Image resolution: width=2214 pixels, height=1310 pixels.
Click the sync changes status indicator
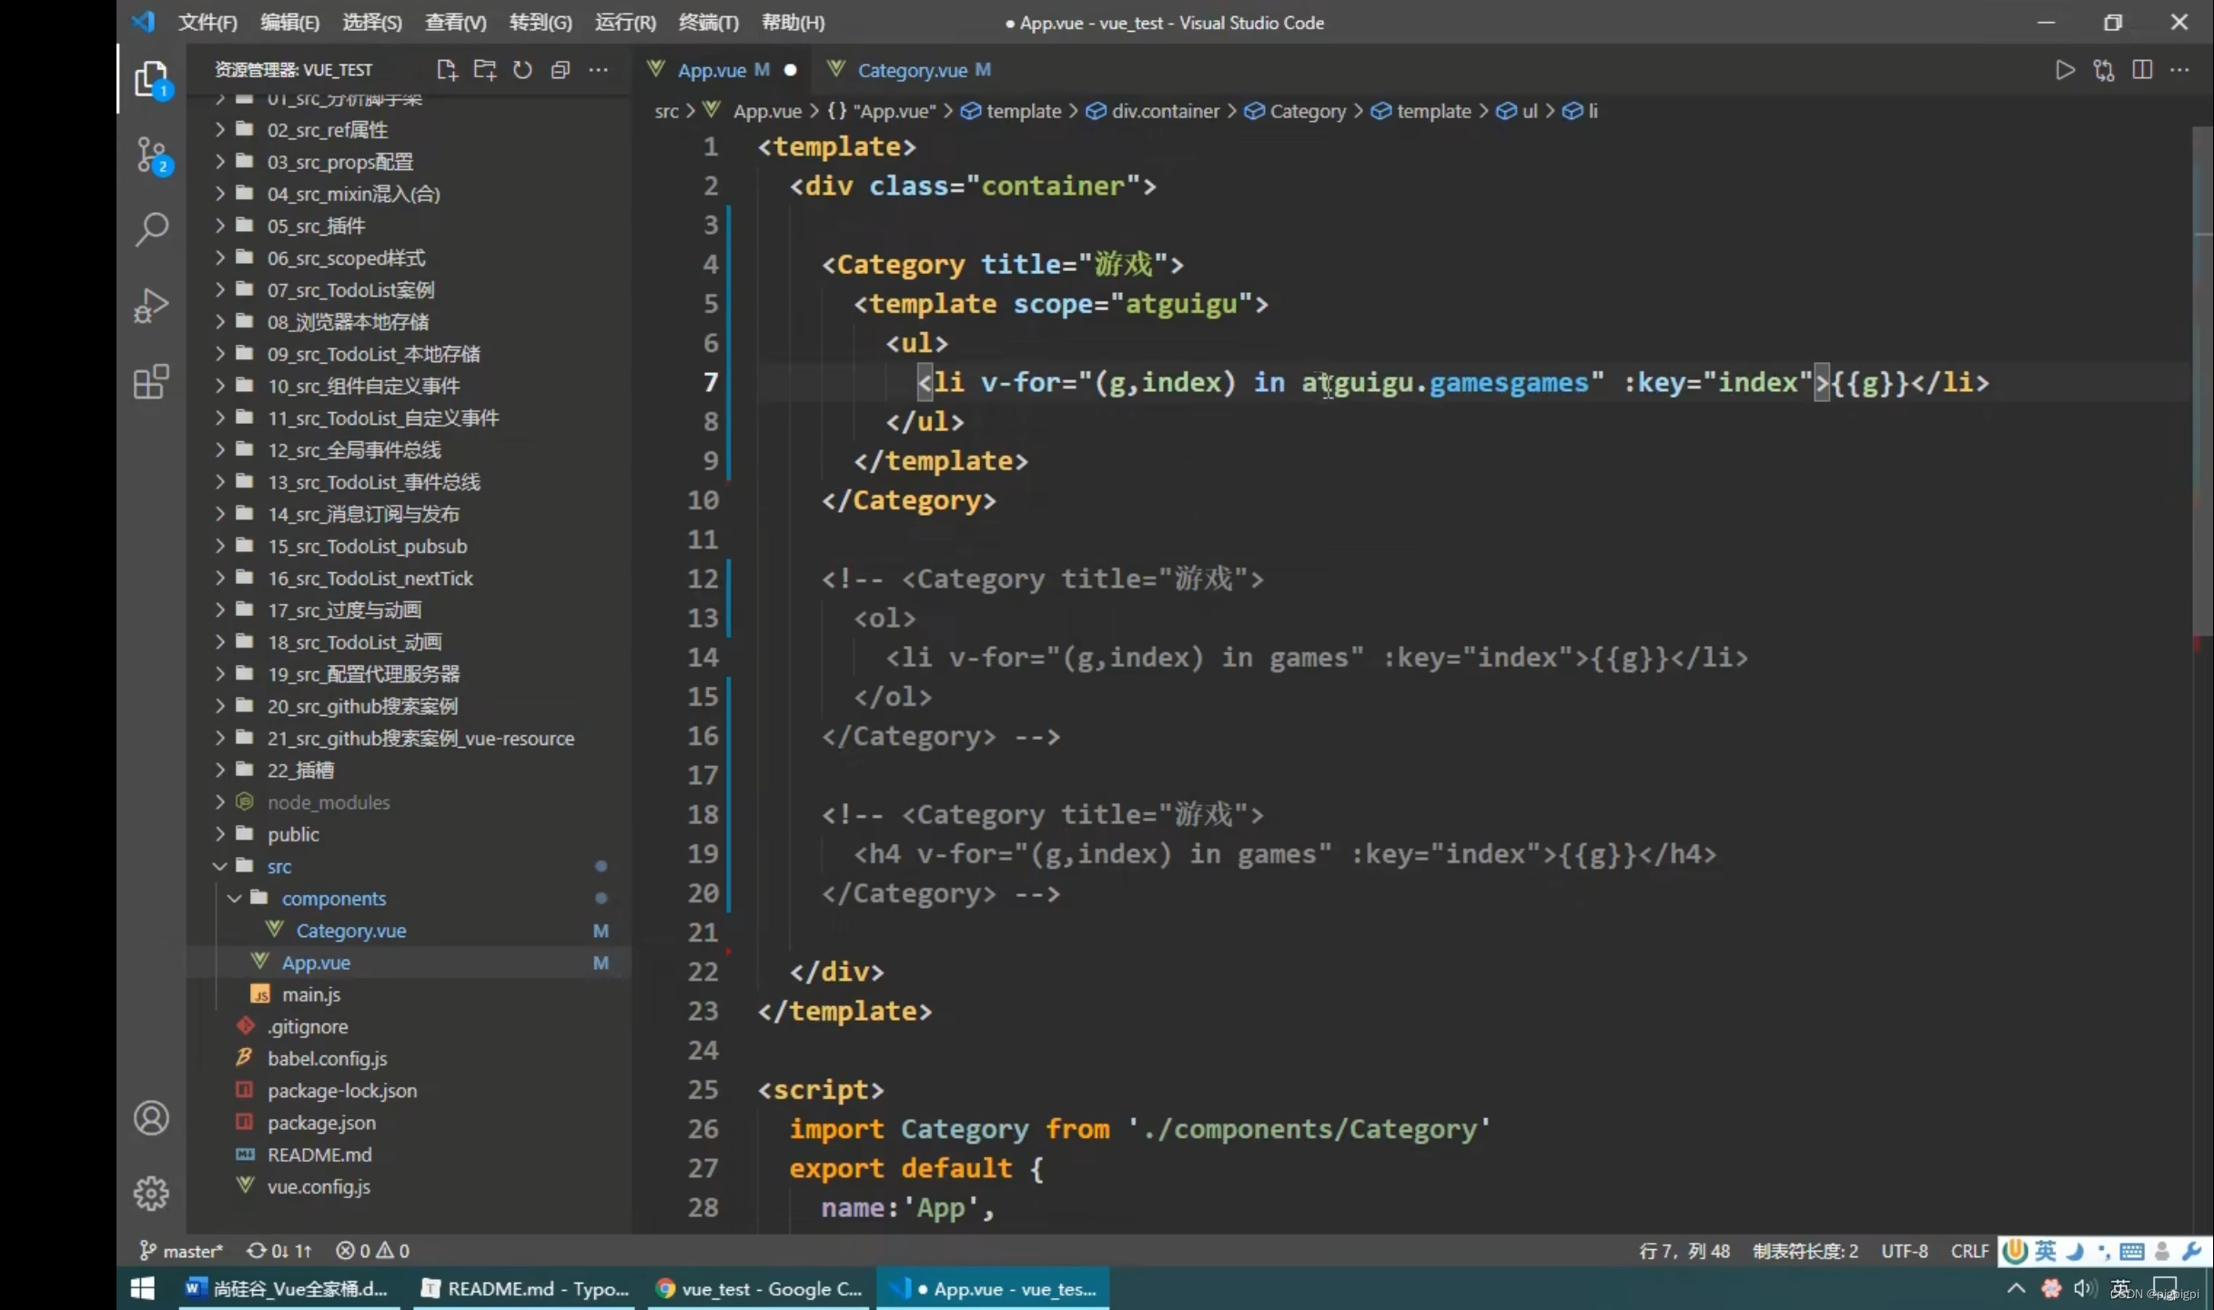coord(279,1251)
